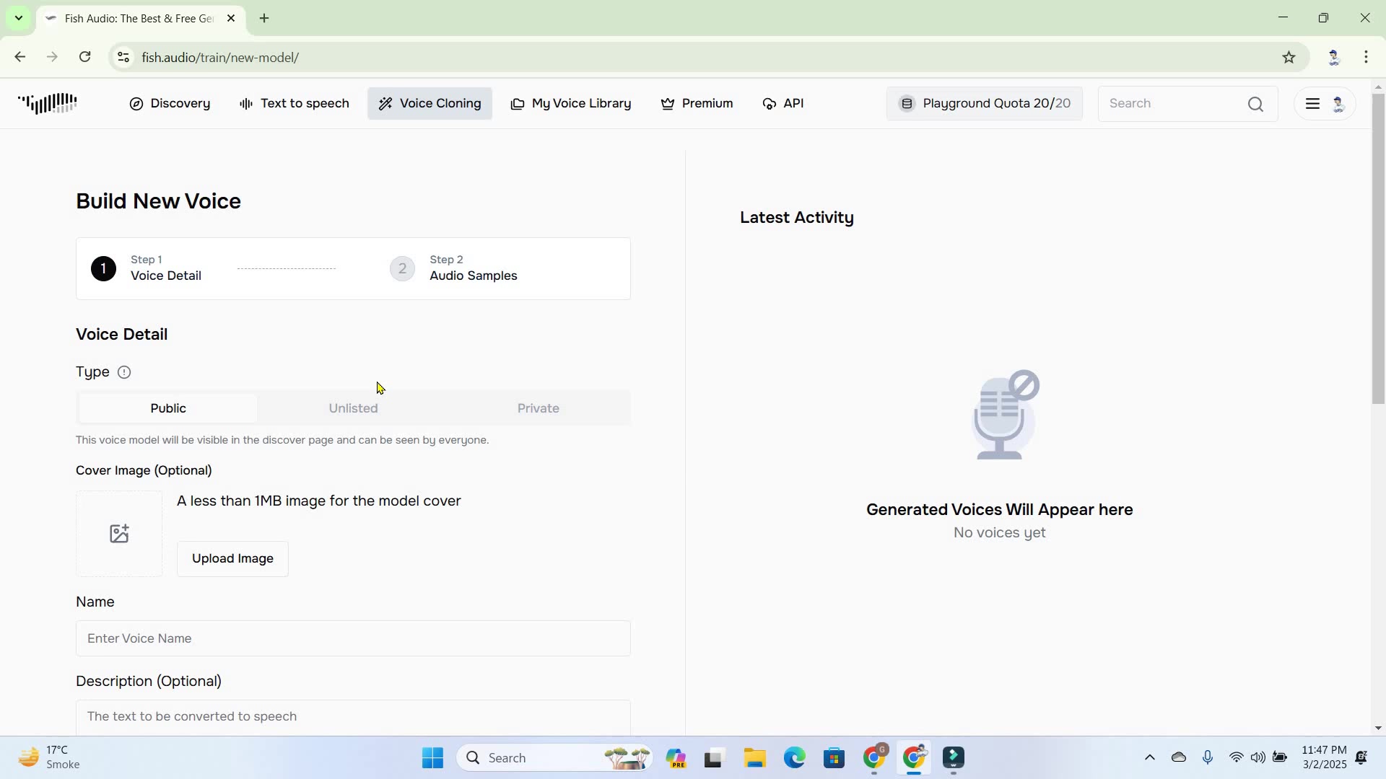
Task: Open the site information icon in the address bar
Action: 123,57
